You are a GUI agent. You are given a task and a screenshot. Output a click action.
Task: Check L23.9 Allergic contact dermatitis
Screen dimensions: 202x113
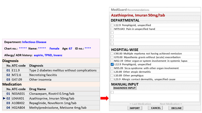(112, 79)
